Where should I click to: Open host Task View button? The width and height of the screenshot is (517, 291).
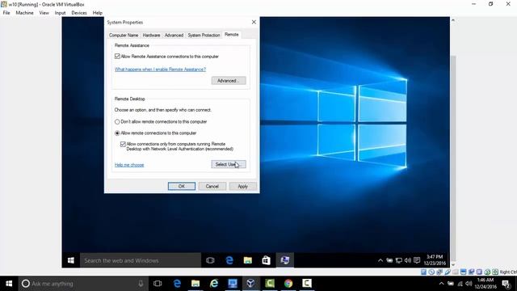coord(158,284)
